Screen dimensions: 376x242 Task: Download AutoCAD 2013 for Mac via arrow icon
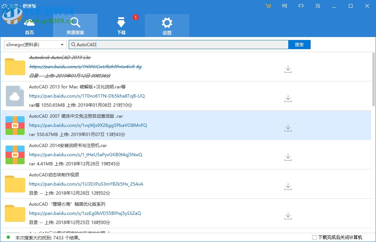(288, 98)
